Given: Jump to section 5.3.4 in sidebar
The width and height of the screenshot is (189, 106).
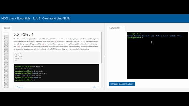Looking at the screenshot, I should click(x=6, y=65).
